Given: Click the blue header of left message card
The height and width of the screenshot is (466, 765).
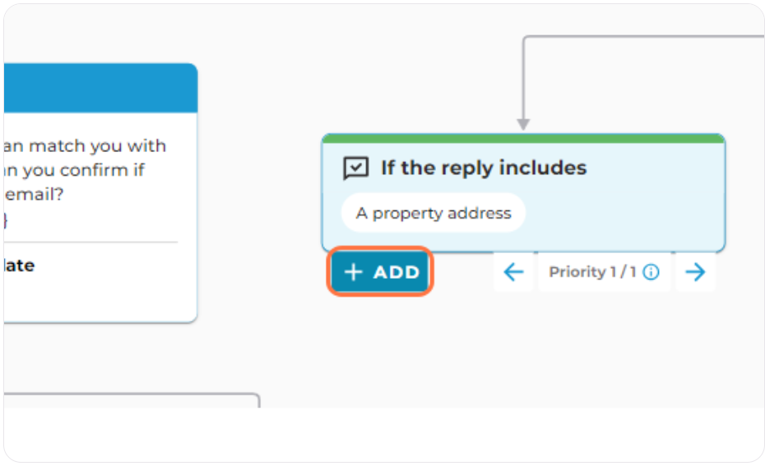Looking at the screenshot, I should 100,88.
